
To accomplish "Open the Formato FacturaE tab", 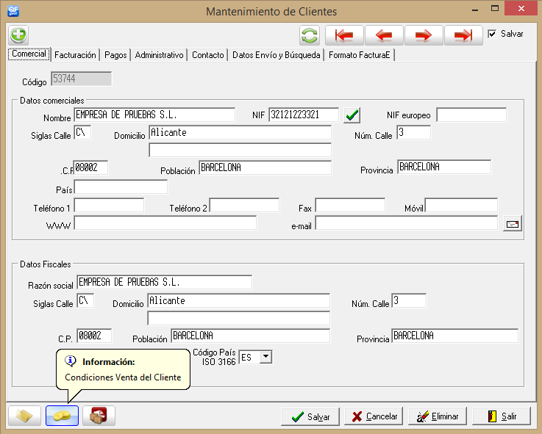I will pyautogui.click(x=359, y=55).
